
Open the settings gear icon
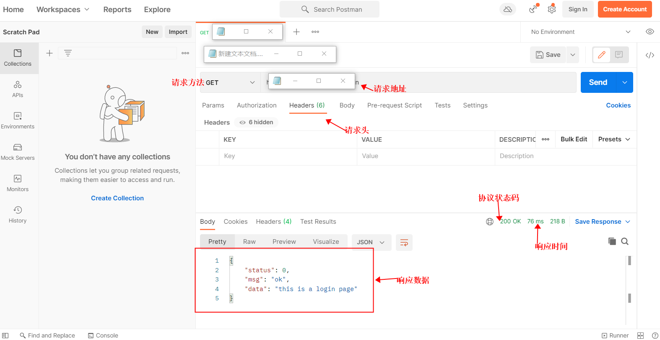pyautogui.click(x=552, y=9)
